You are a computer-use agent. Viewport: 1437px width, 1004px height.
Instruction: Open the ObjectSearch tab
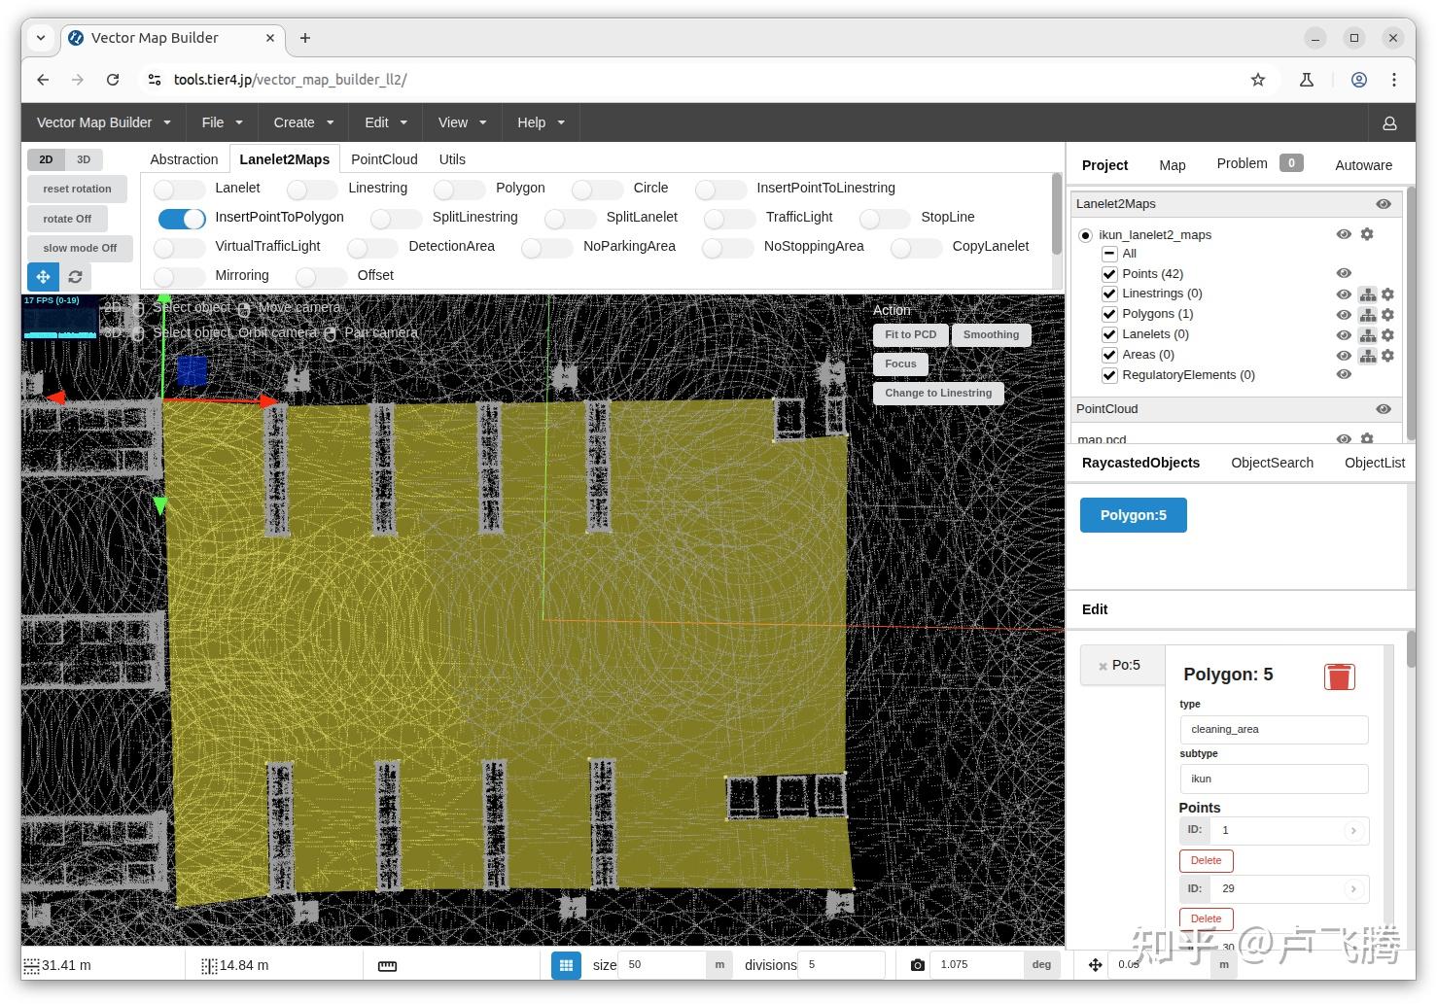click(x=1272, y=463)
